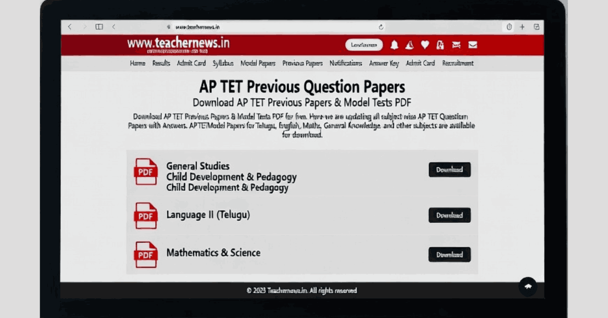The image size is (608, 318).
Task: Open the Answer Key navigation tab
Action: click(384, 63)
